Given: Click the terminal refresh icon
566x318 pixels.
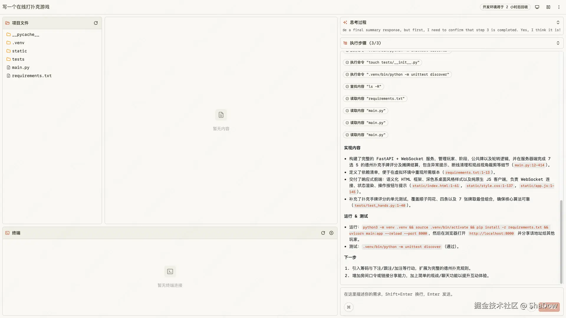Looking at the screenshot, I should click(x=323, y=233).
